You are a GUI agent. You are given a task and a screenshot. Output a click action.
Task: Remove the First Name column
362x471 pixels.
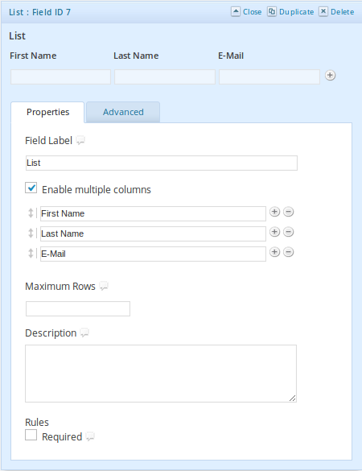click(x=289, y=212)
